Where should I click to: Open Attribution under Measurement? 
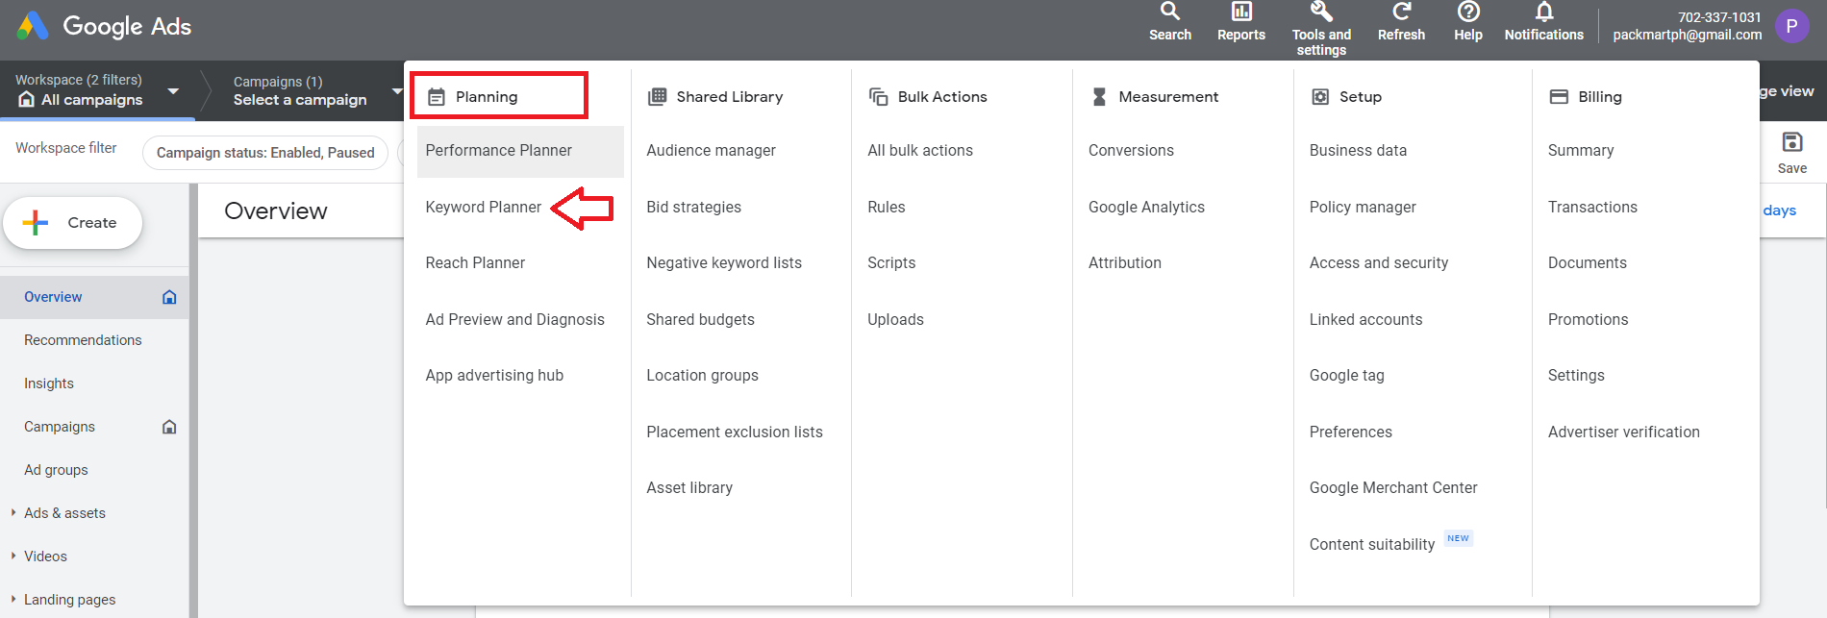tap(1125, 262)
